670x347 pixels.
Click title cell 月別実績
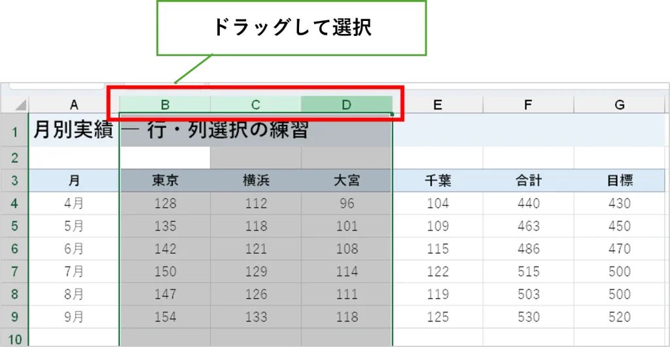point(74,130)
